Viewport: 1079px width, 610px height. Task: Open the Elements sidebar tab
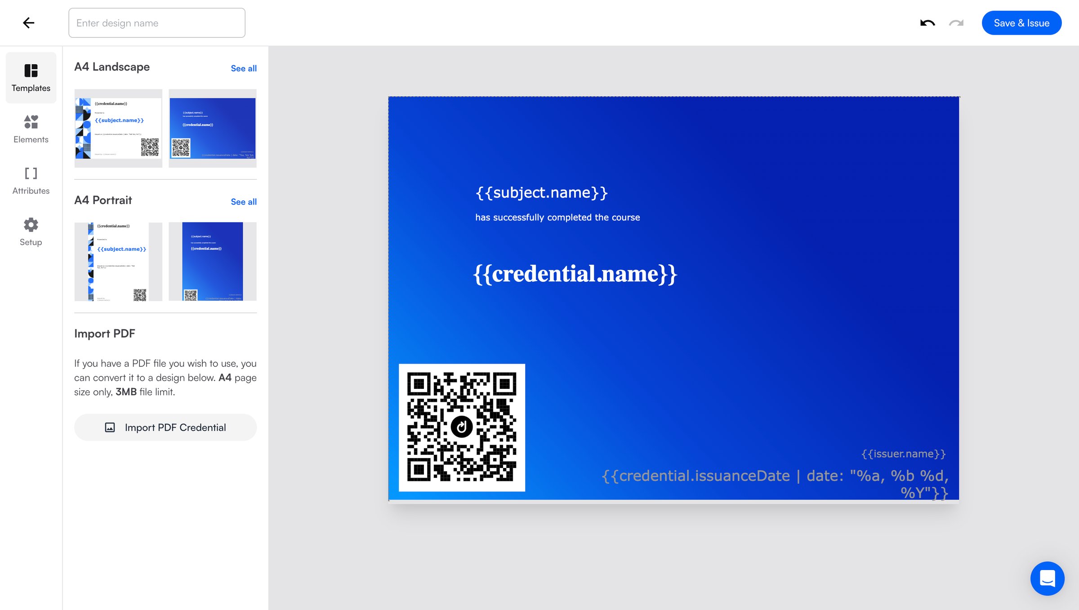(x=31, y=129)
